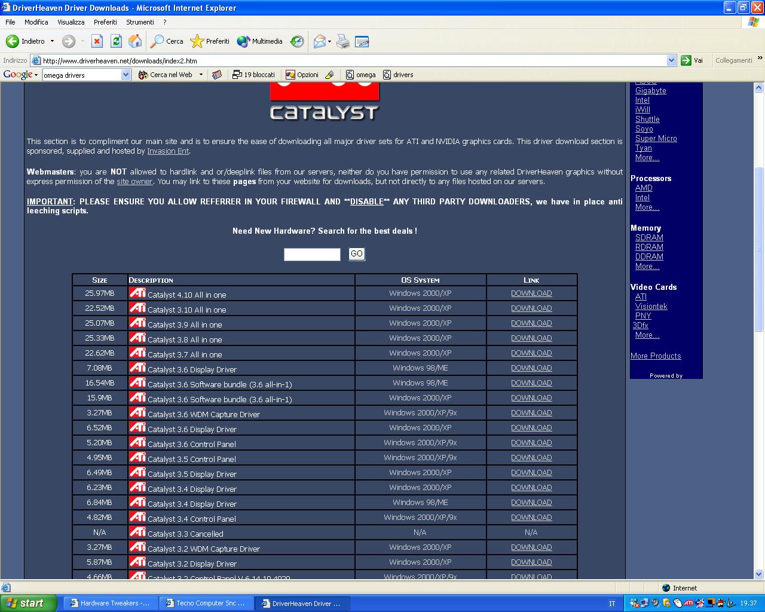Open the More Products link
The height and width of the screenshot is (612, 765).
(656, 356)
